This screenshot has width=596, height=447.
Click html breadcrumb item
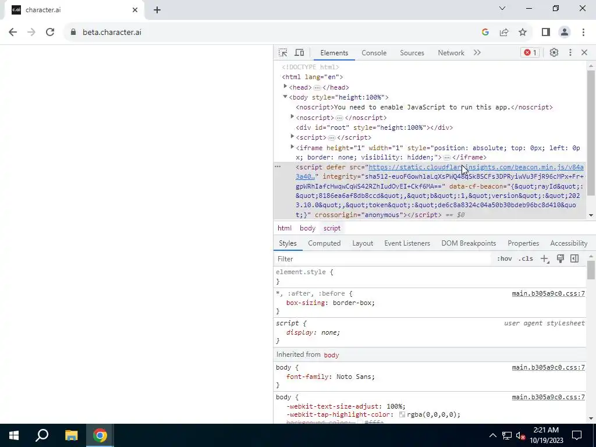point(284,228)
